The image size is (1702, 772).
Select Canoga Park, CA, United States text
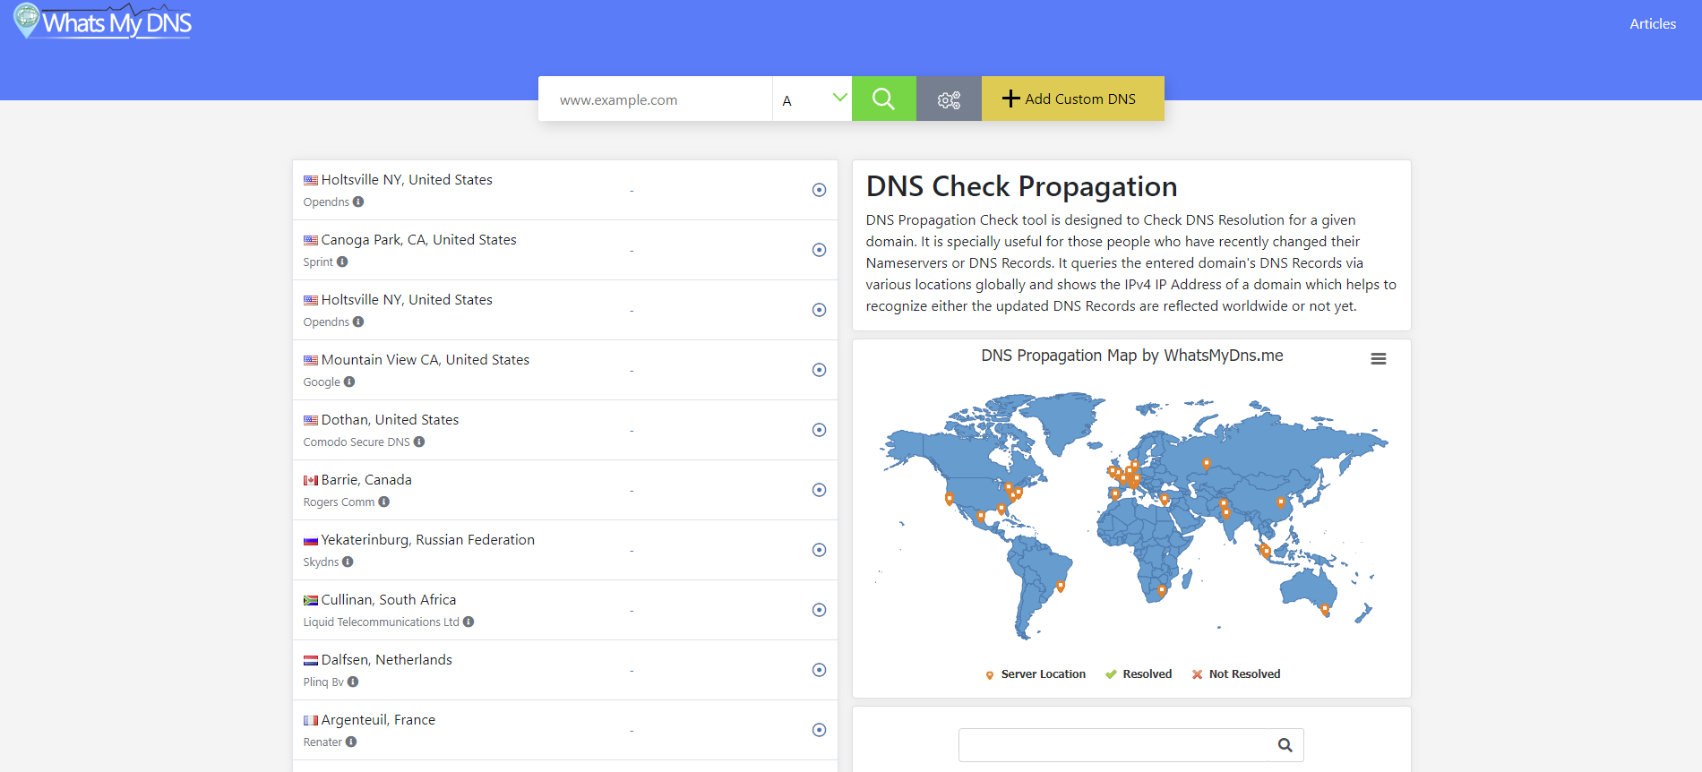(419, 239)
